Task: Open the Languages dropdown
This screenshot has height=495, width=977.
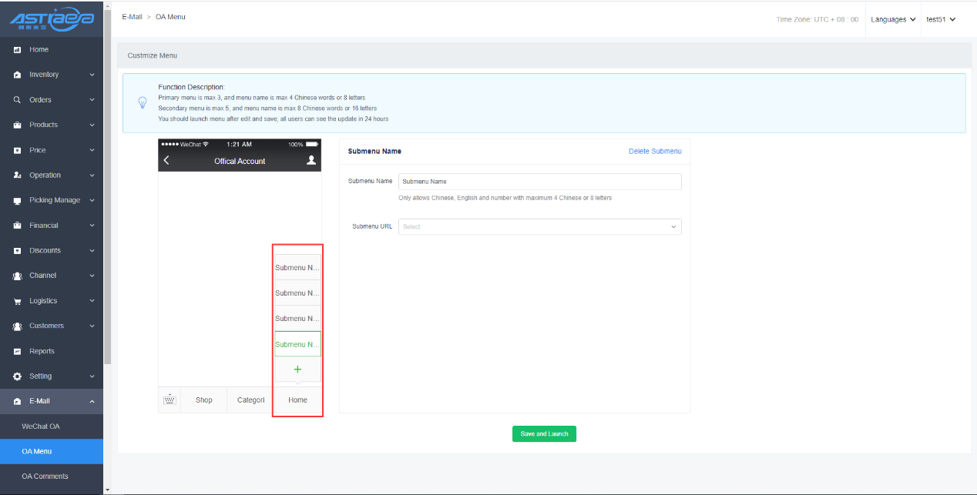Action: pyautogui.click(x=893, y=19)
